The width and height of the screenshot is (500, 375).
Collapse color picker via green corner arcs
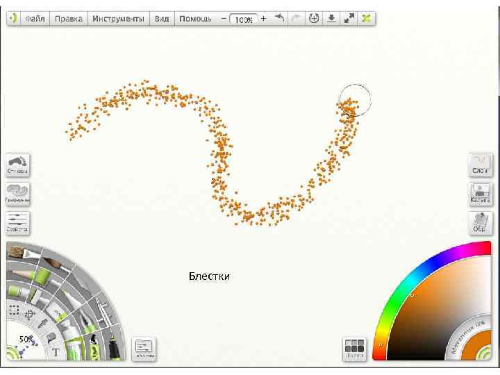[x=485, y=353]
